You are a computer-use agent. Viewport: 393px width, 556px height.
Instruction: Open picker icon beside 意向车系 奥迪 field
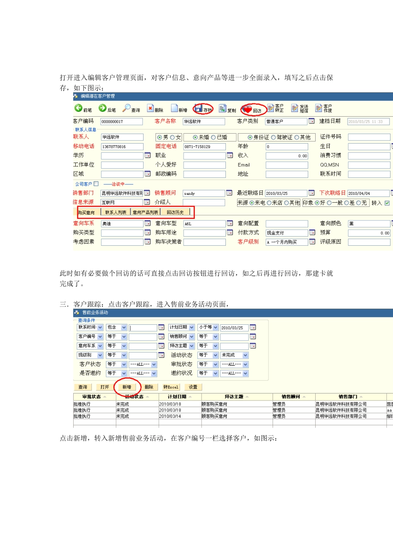pyautogui.click(x=147, y=223)
